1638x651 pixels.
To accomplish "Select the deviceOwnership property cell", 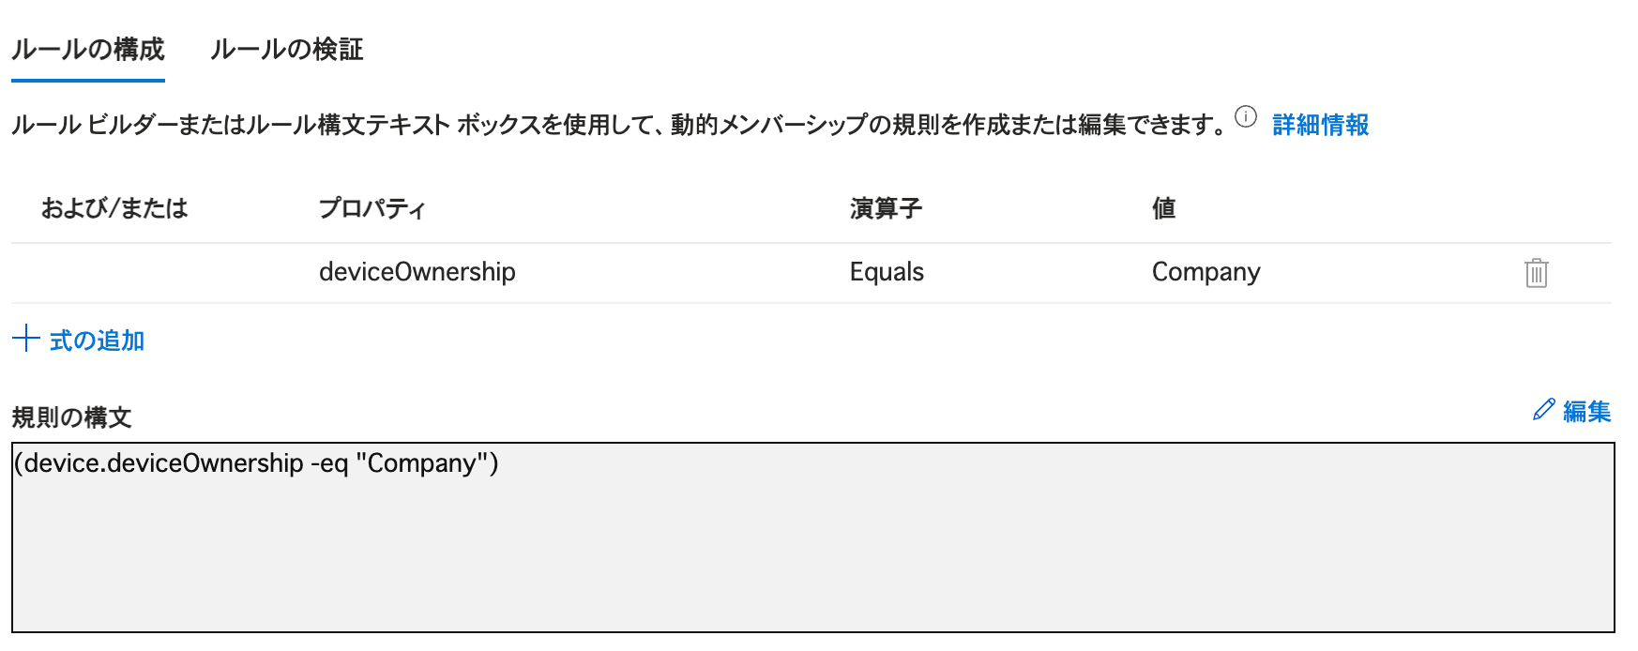I will 417,272.
